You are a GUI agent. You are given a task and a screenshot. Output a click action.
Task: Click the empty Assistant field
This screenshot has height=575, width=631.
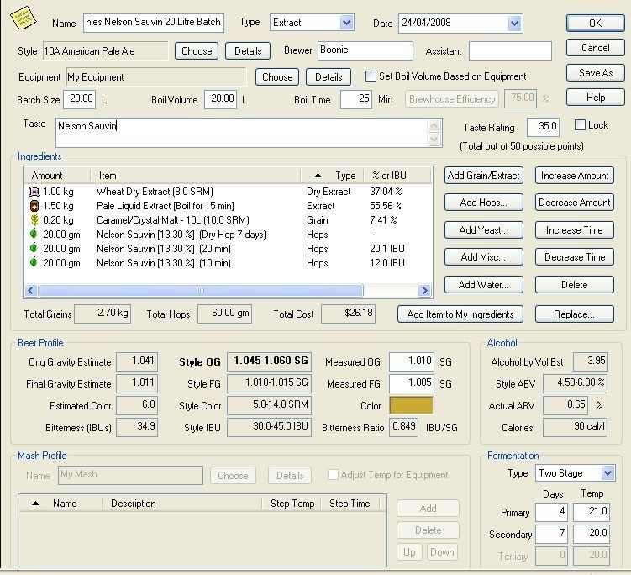510,50
